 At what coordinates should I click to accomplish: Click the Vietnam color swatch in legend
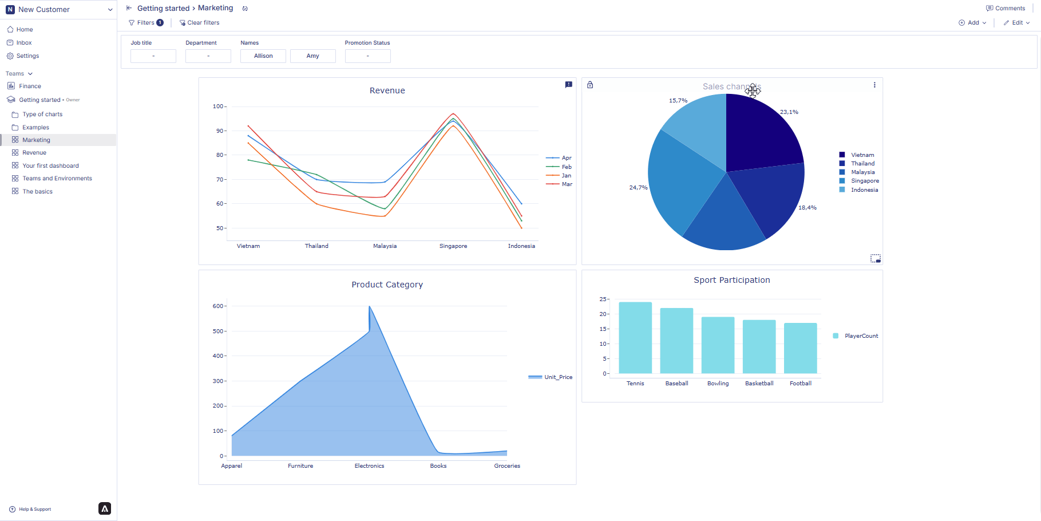(842, 155)
